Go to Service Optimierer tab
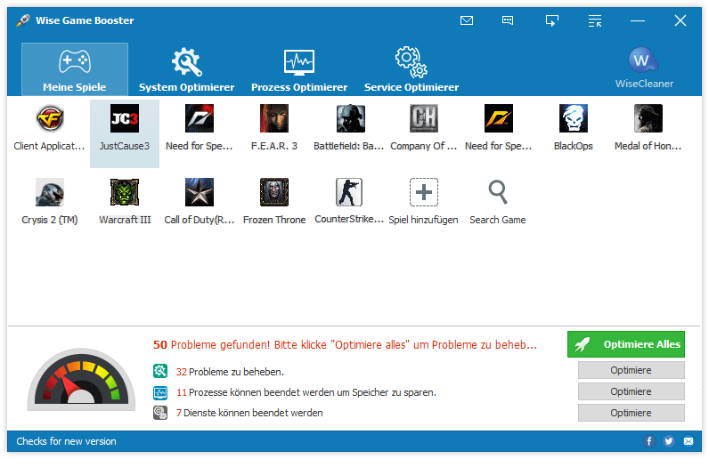This screenshot has height=459, width=709. click(412, 69)
